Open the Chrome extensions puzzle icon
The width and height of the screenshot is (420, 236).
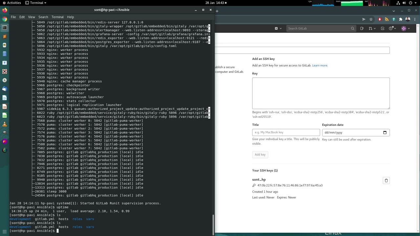(x=401, y=19)
